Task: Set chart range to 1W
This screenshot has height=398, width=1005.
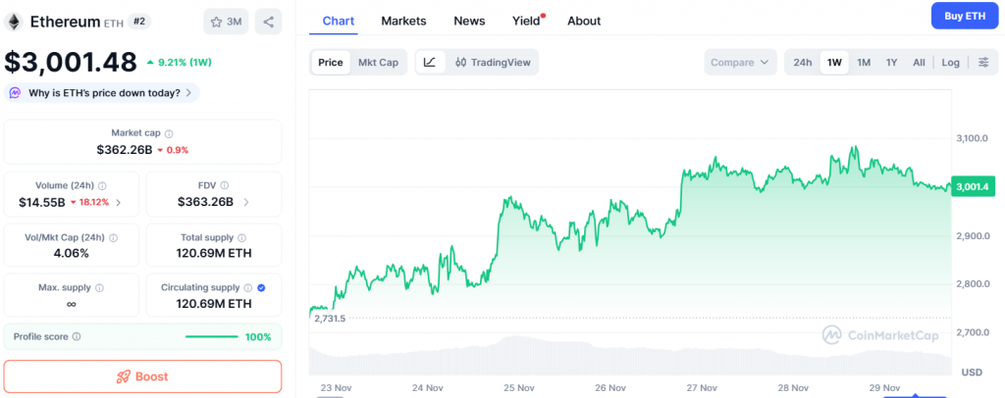Action: point(834,62)
